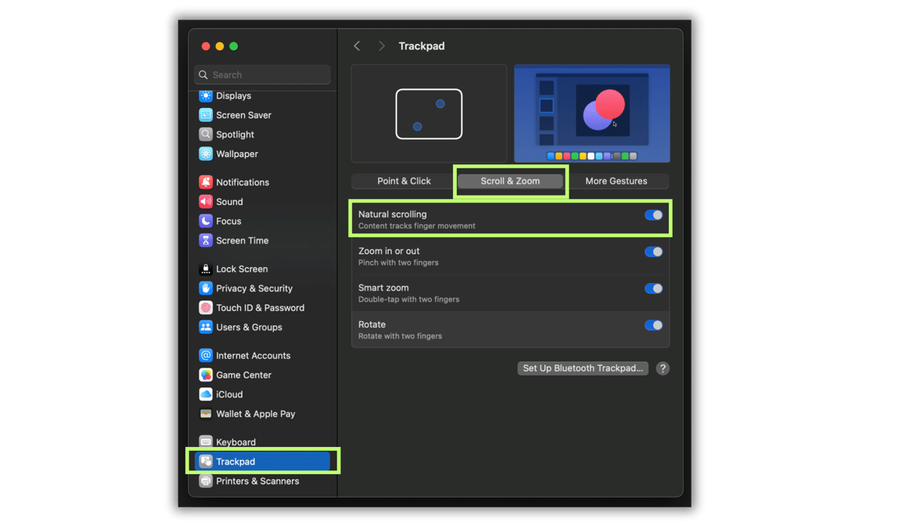This screenshot has height=527, width=906.
Task: Select Keyboard settings in the sidebar
Action: tap(236, 442)
